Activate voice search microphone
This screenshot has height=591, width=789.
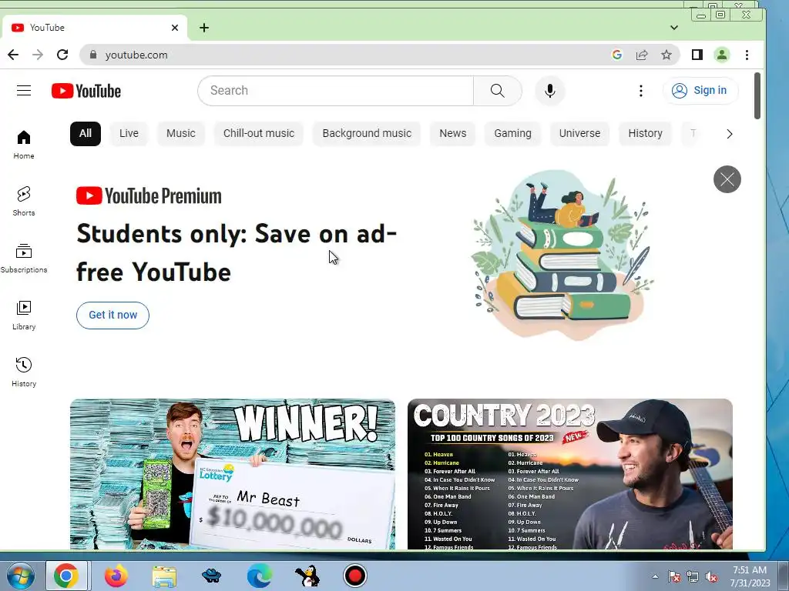point(550,91)
